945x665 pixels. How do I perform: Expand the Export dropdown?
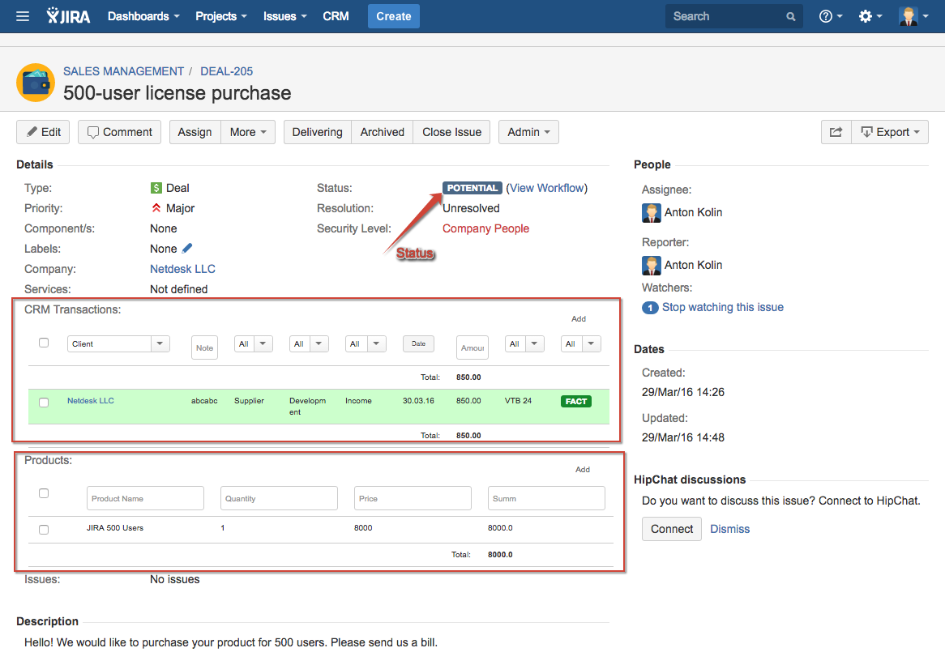coord(890,132)
